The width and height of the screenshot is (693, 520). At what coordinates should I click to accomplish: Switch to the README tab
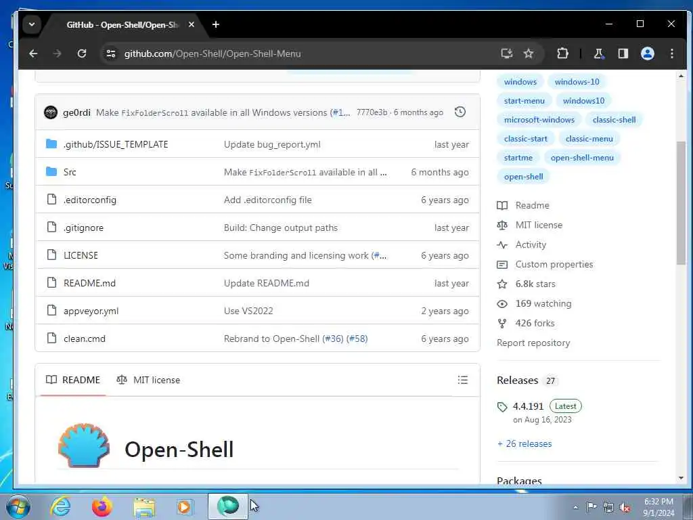click(x=73, y=380)
